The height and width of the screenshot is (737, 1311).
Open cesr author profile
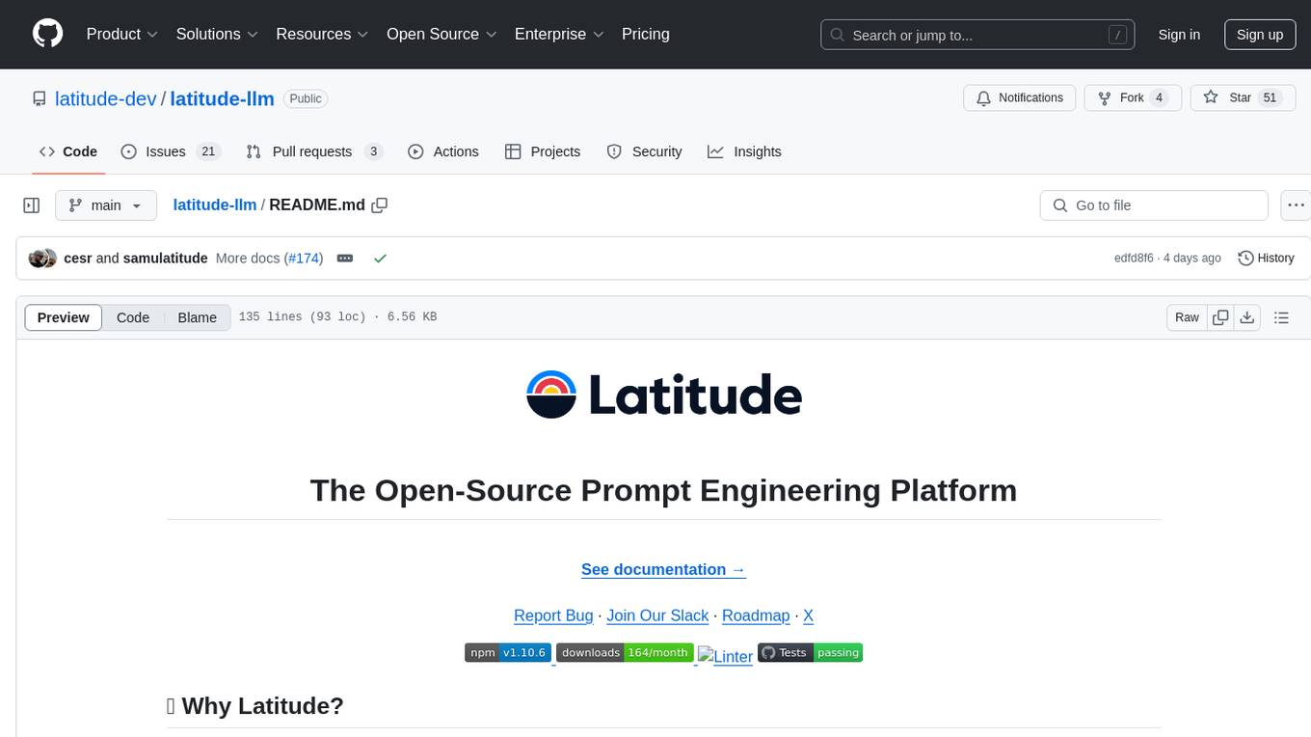coord(77,259)
